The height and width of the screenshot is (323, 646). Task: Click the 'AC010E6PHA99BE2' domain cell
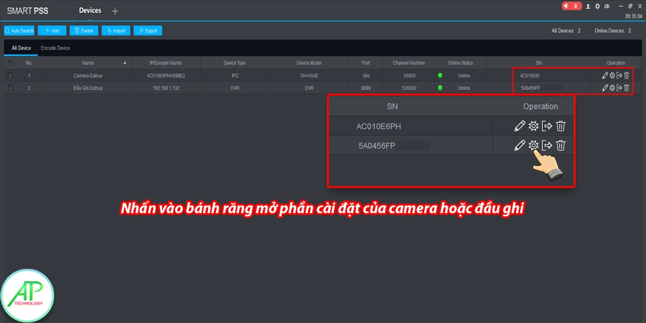[165, 76]
